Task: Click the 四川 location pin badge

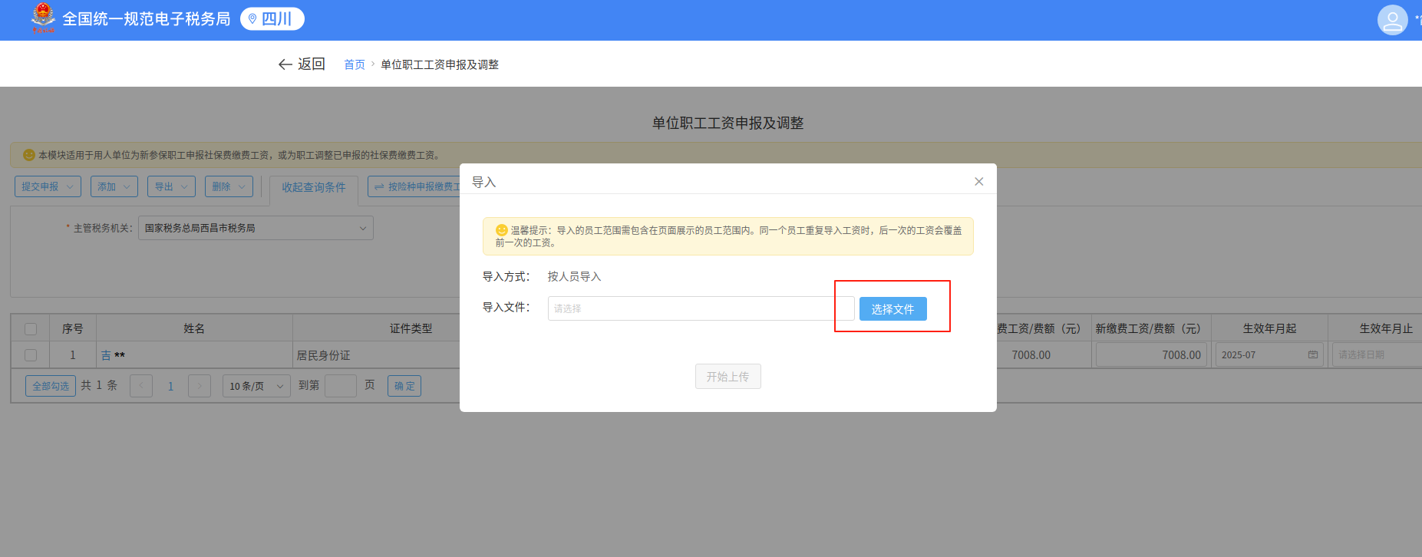Action: (x=272, y=19)
